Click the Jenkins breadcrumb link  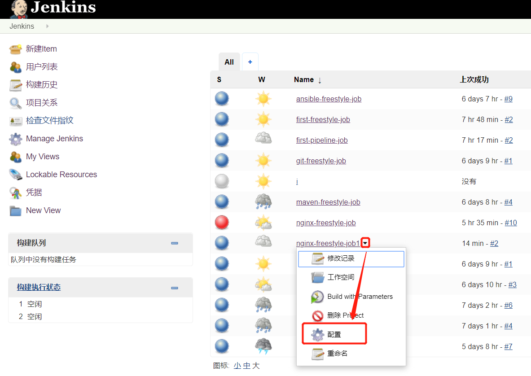pyautogui.click(x=22, y=26)
